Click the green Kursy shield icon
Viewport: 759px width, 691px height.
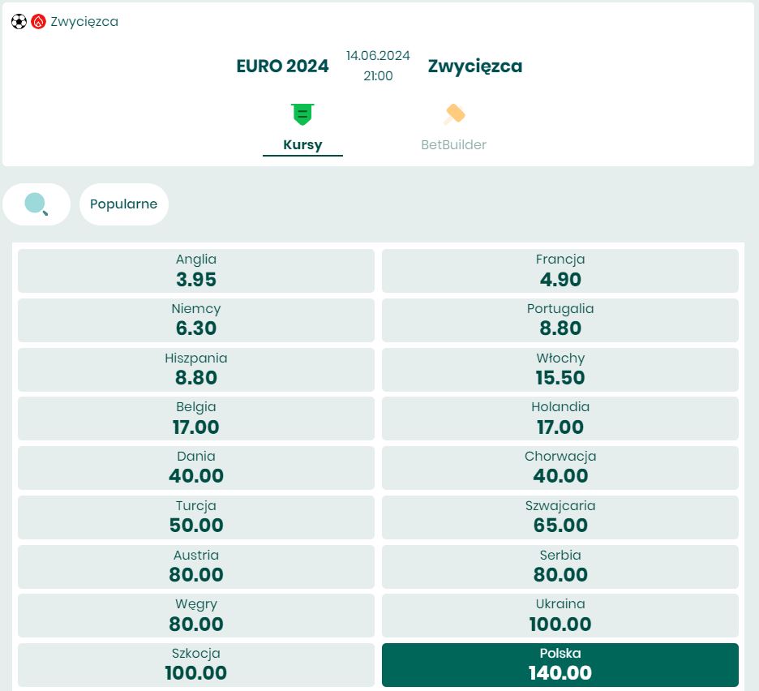pos(302,114)
